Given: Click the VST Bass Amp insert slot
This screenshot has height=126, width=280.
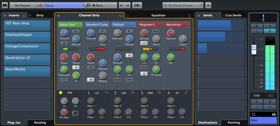Looking at the screenshot, I should click(27, 25).
